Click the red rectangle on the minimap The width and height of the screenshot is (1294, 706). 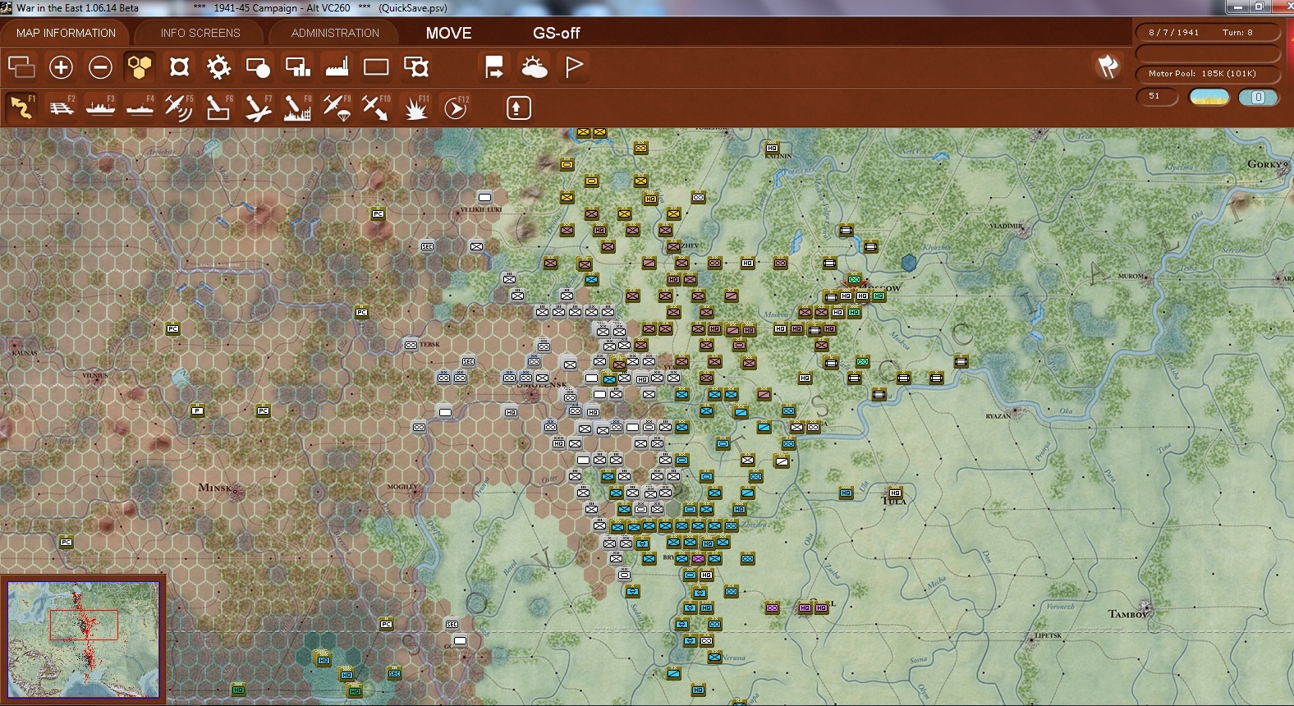84,625
